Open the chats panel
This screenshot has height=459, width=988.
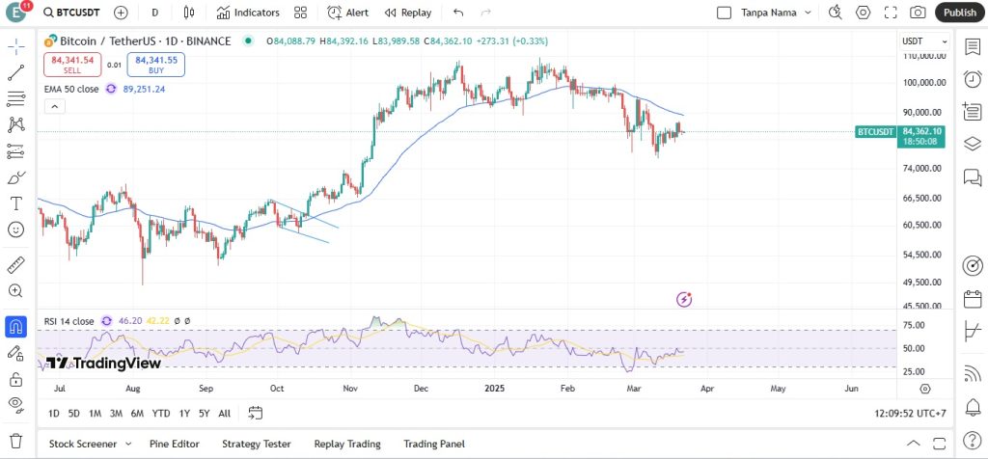tap(973, 177)
